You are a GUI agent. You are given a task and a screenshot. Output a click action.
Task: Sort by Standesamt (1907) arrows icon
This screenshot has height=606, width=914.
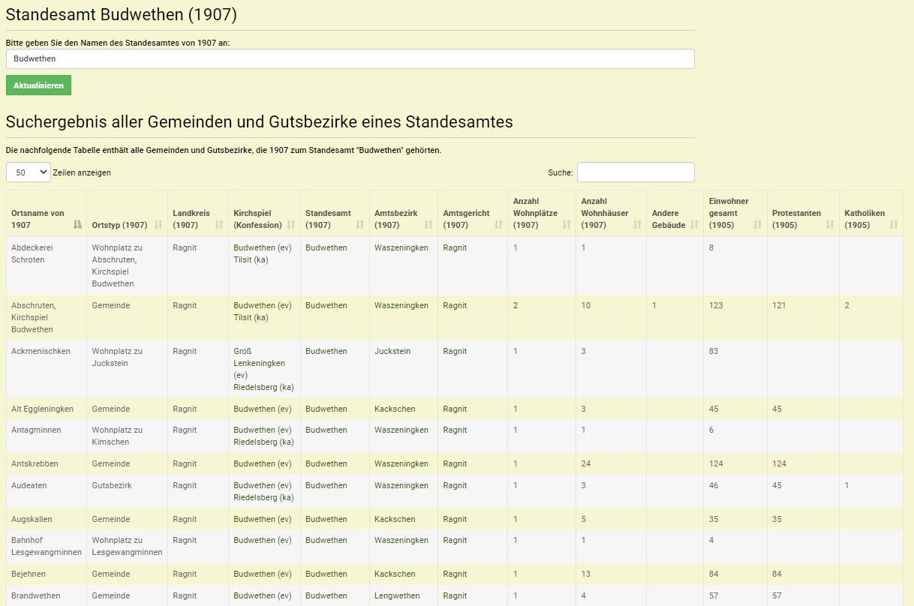360,225
